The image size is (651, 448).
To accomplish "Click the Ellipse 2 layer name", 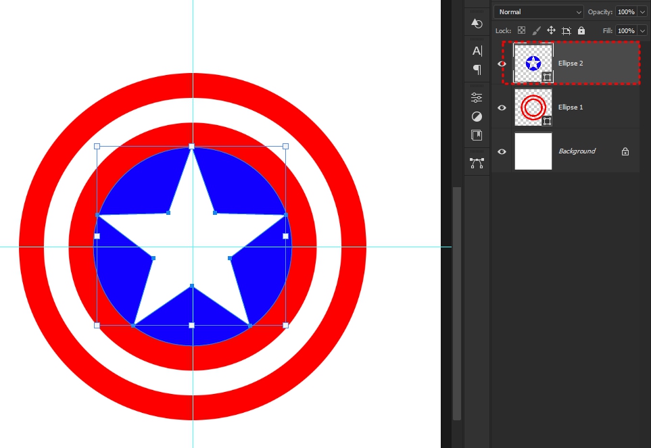I will click(571, 63).
